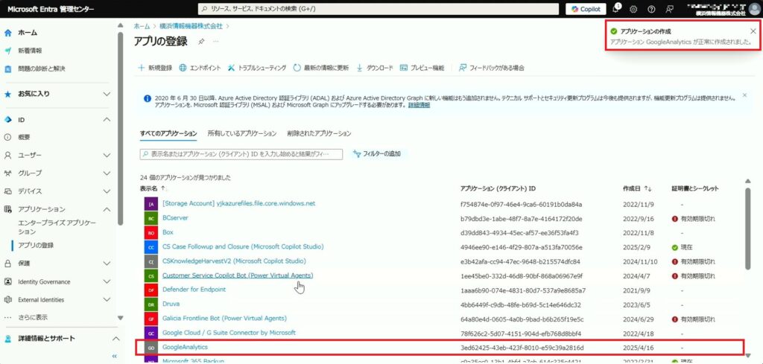Focus the resource search box
The width and height of the screenshot is (763, 364).
(x=379, y=9)
